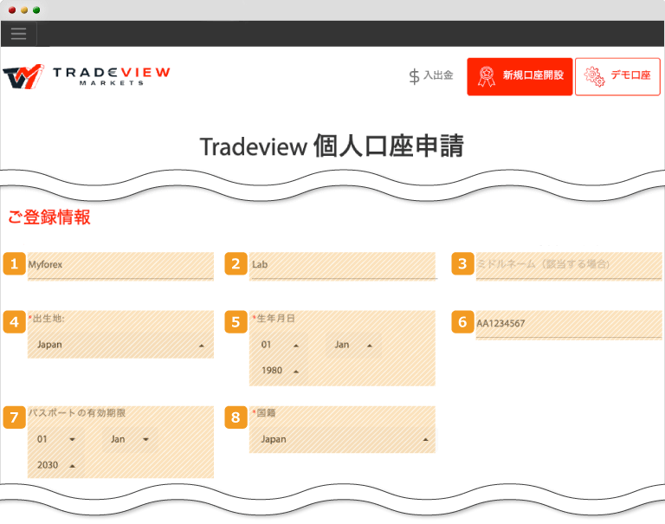Open passport expiry year dropdown 2030
The width and height of the screenshot is (665, 524).
coord(56,465)
